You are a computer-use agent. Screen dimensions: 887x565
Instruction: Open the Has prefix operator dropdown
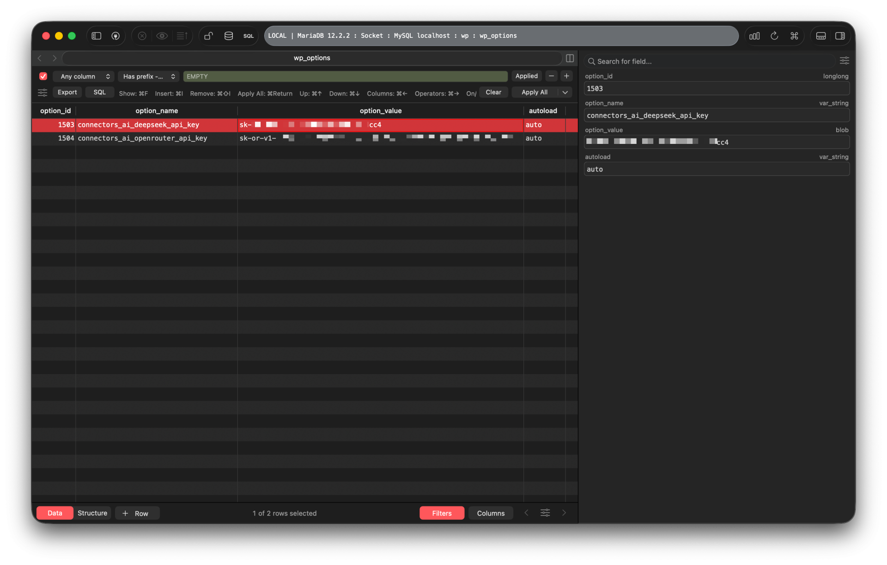tap(149, 77)
